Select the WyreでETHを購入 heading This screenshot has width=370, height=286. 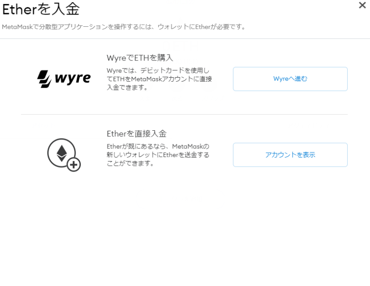140,58
